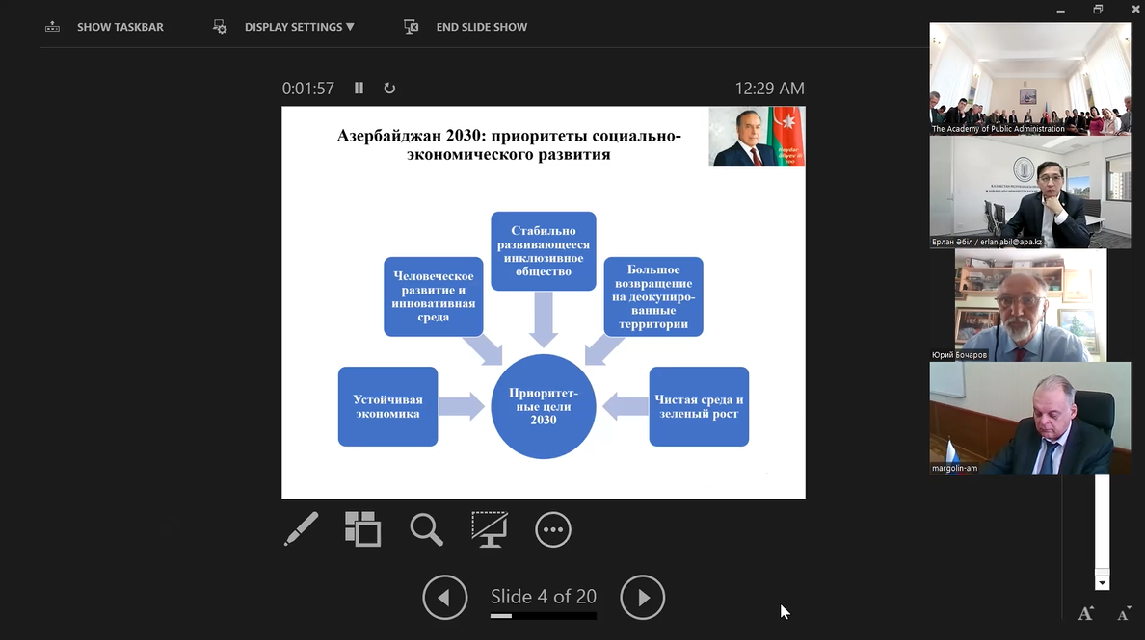Click the SHOW TASKBAR menu label

pyautogui.click(x=120, y=26)
